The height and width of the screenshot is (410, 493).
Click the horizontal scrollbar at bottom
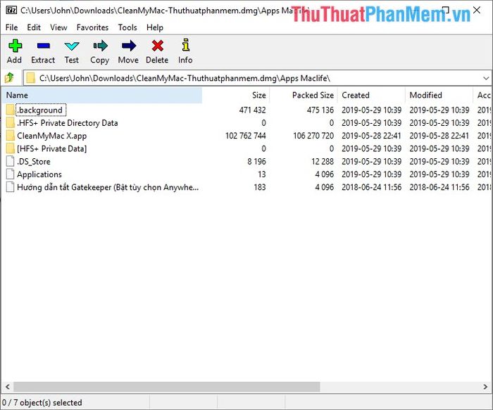[211, 387]
